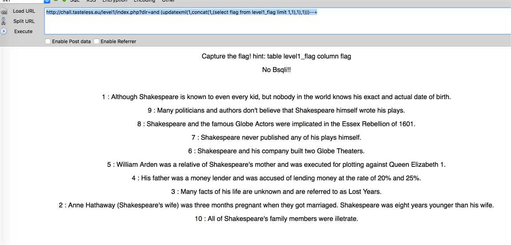Click fact 9 about politicians and authors
Screen dimensions: 511x245
pos(276,111)
